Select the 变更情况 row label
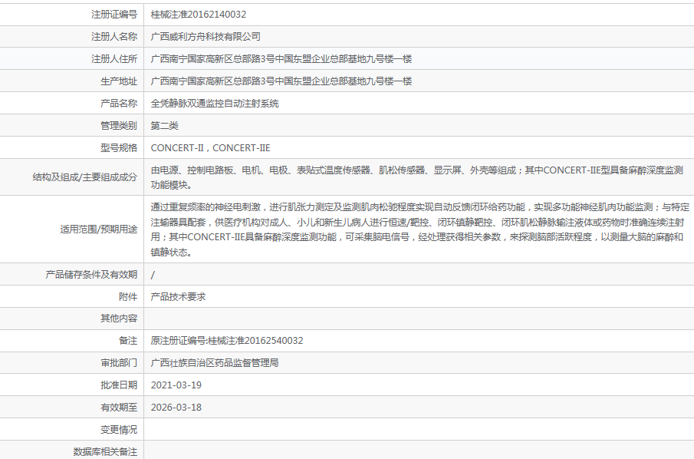Viewport: 694px width, 459px height. point(119,430)
